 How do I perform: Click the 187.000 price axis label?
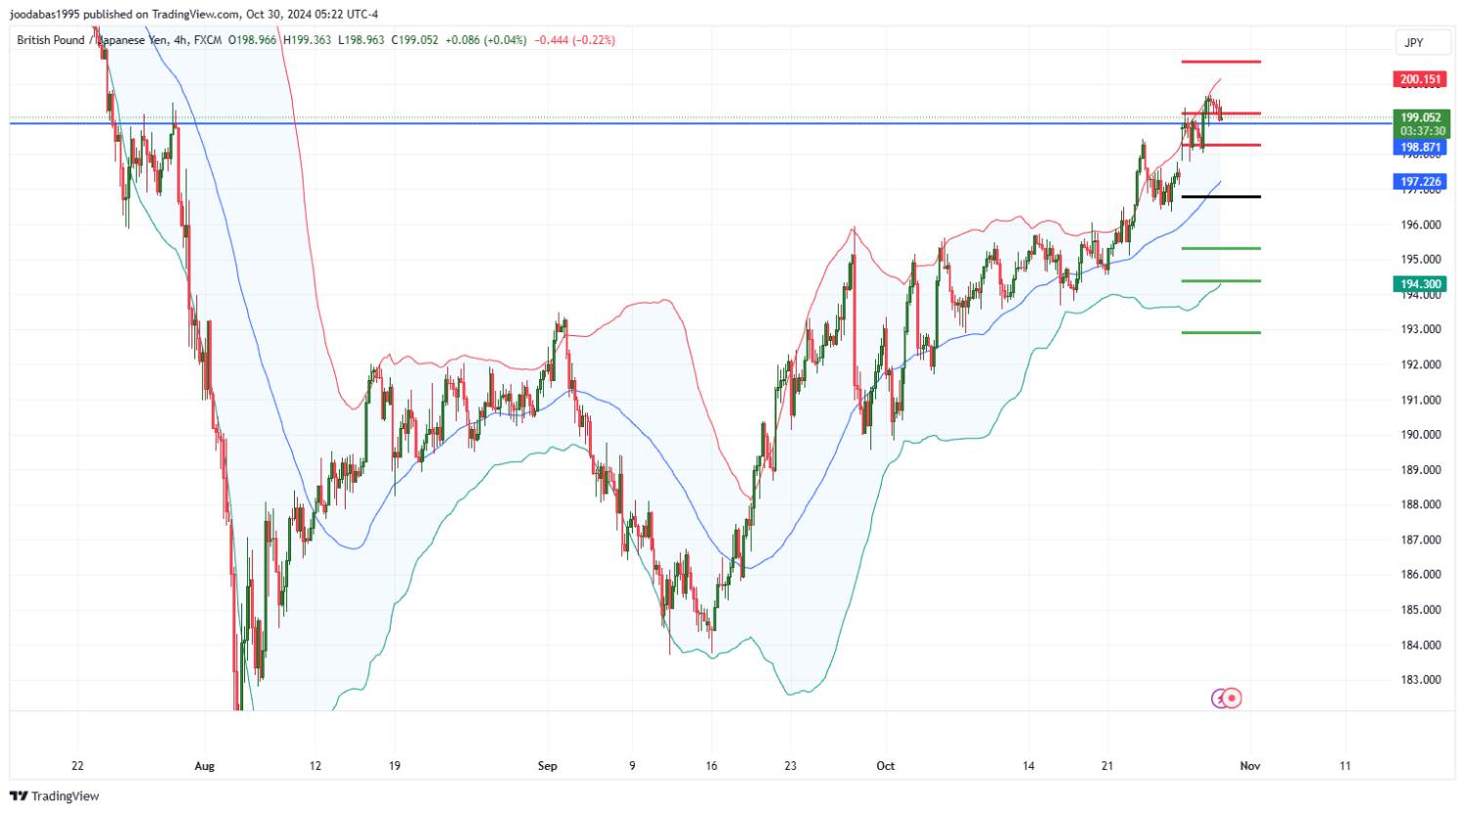tap(1421, 539)
